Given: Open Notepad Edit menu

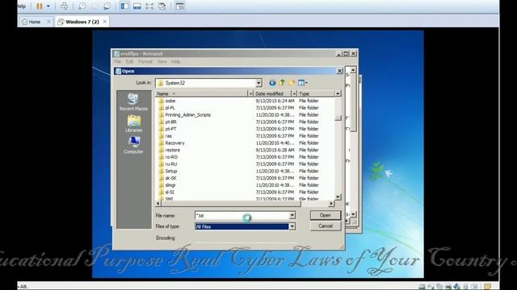Looking at the screenshot, I should [x=129, y=61].
